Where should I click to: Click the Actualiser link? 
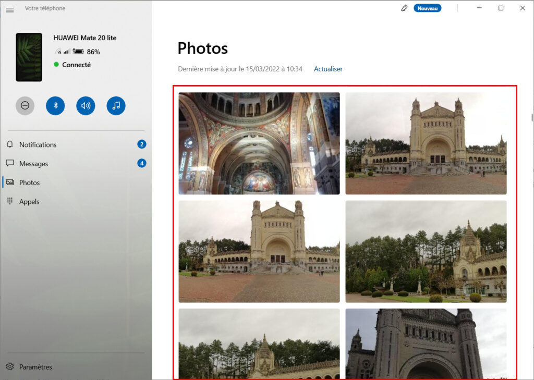(328, 69)
